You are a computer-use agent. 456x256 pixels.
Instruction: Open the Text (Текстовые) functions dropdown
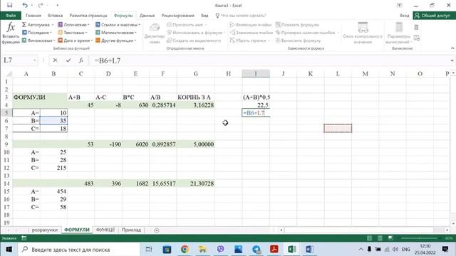click(x=73, y=33)
